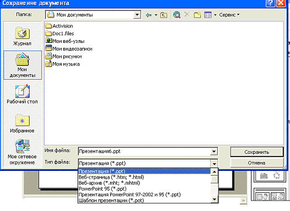Screen dimensions: 290x211
Task: Close the Сохранение документа dialog
Action: pos(281,3)
